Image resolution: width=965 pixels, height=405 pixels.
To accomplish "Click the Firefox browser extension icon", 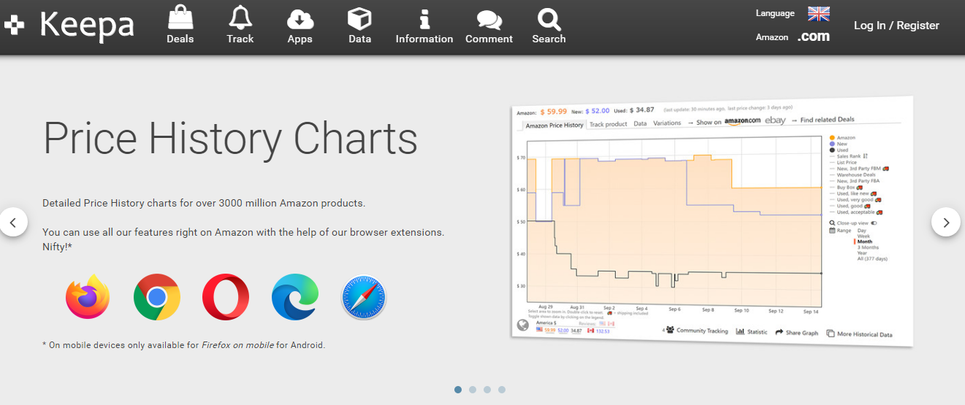I will pos(88,297).
